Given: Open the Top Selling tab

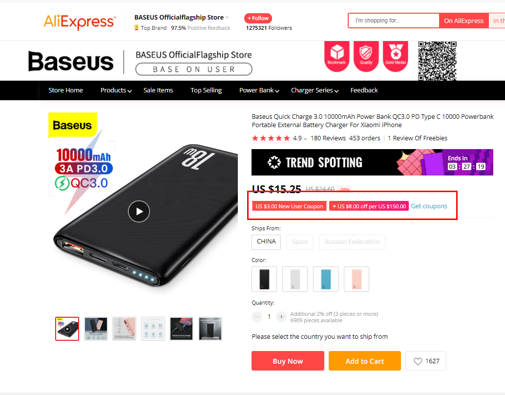Looking at the screenshot, I should coord(206,90).
